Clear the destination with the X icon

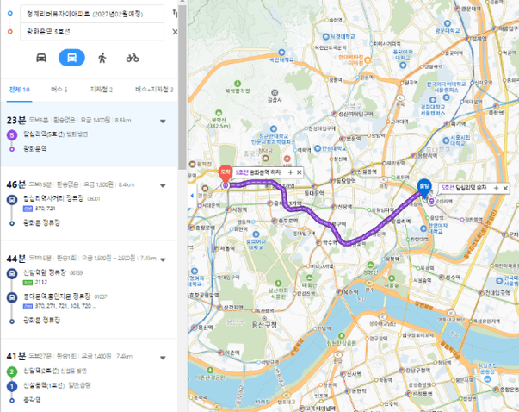click(175, 32)
